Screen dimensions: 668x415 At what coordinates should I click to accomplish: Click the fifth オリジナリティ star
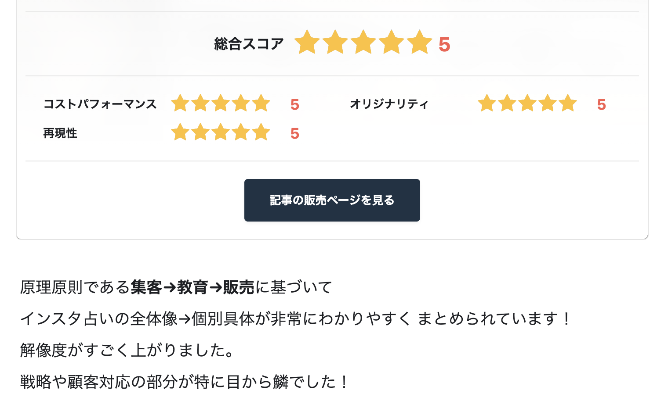point(568,104)
